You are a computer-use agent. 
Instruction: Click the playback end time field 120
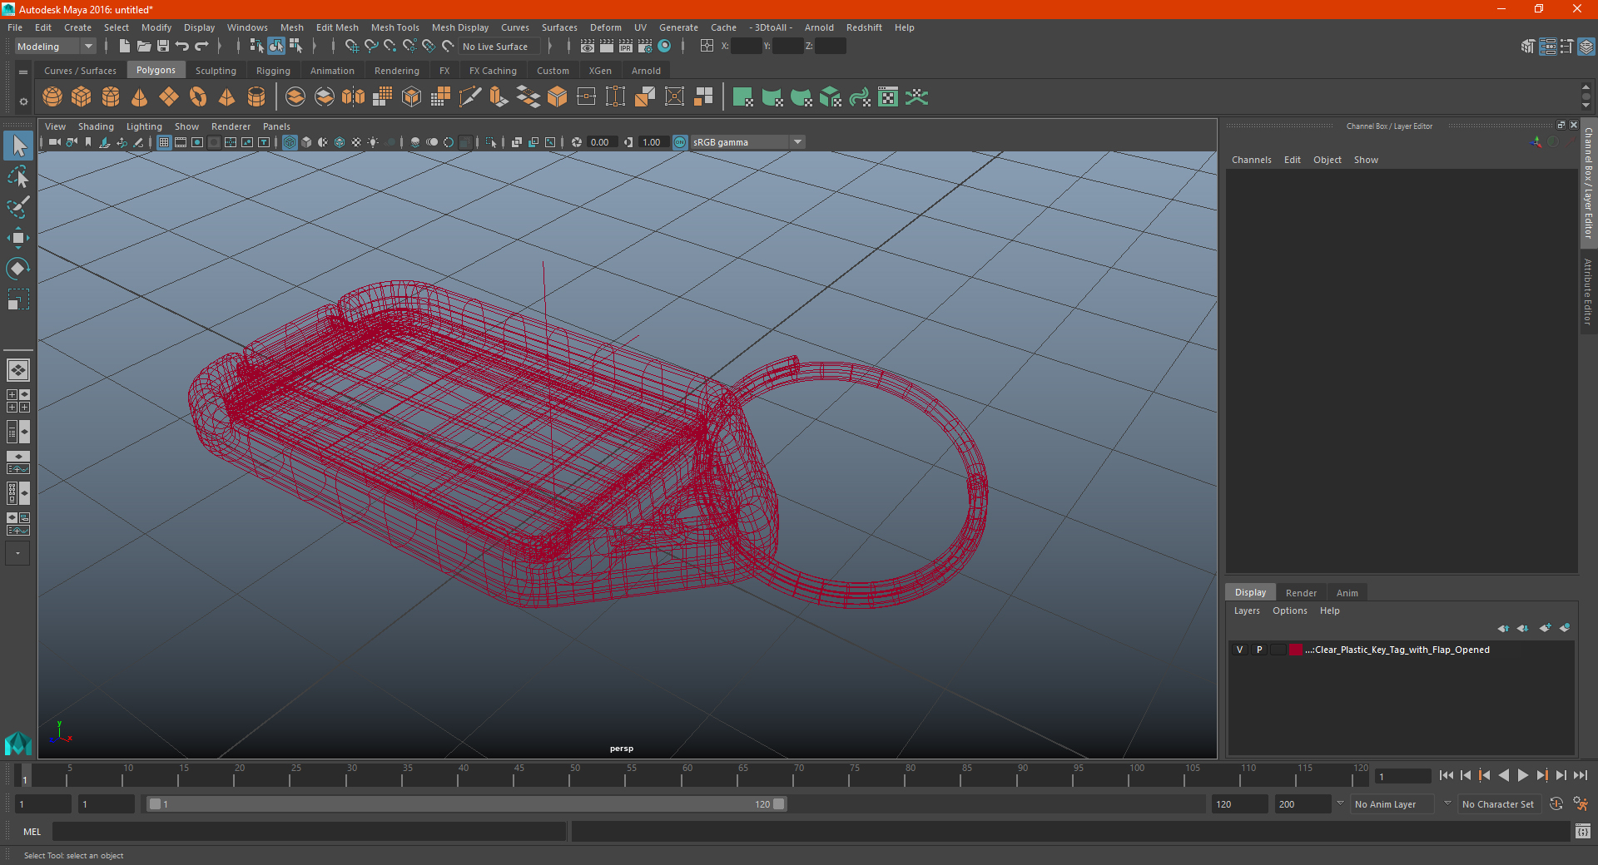pos(1240,804)
